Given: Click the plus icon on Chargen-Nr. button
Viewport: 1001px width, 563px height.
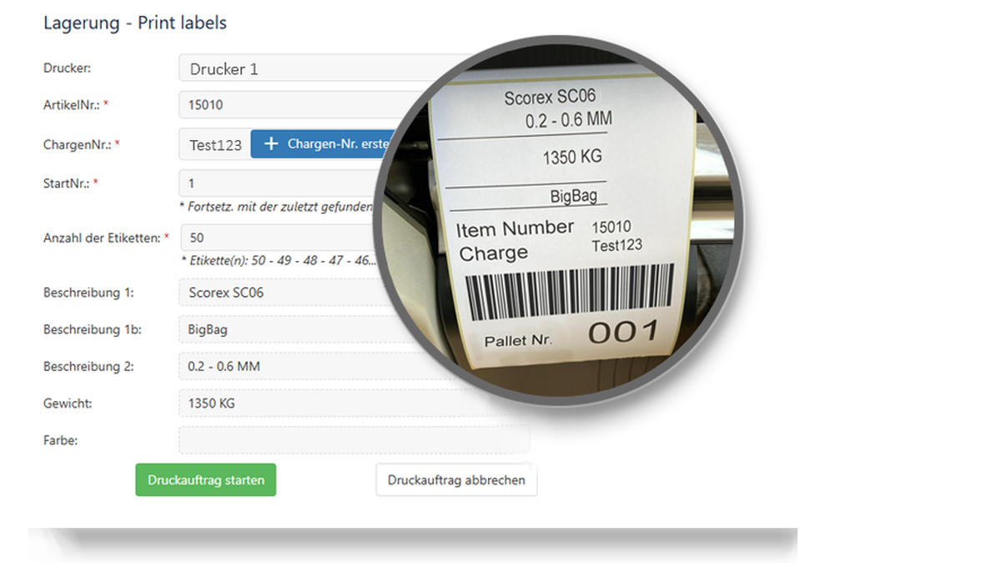Looking at the screenshot, I should [270, 144].
